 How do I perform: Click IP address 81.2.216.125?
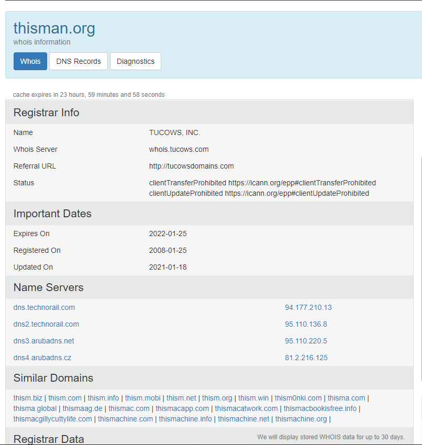point(306,358)
